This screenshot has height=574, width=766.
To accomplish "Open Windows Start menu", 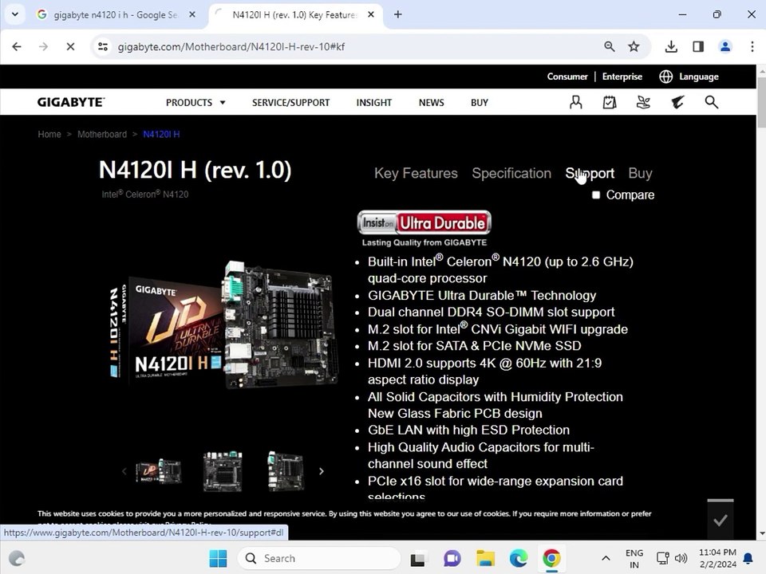I will click(x=218, y=558).
